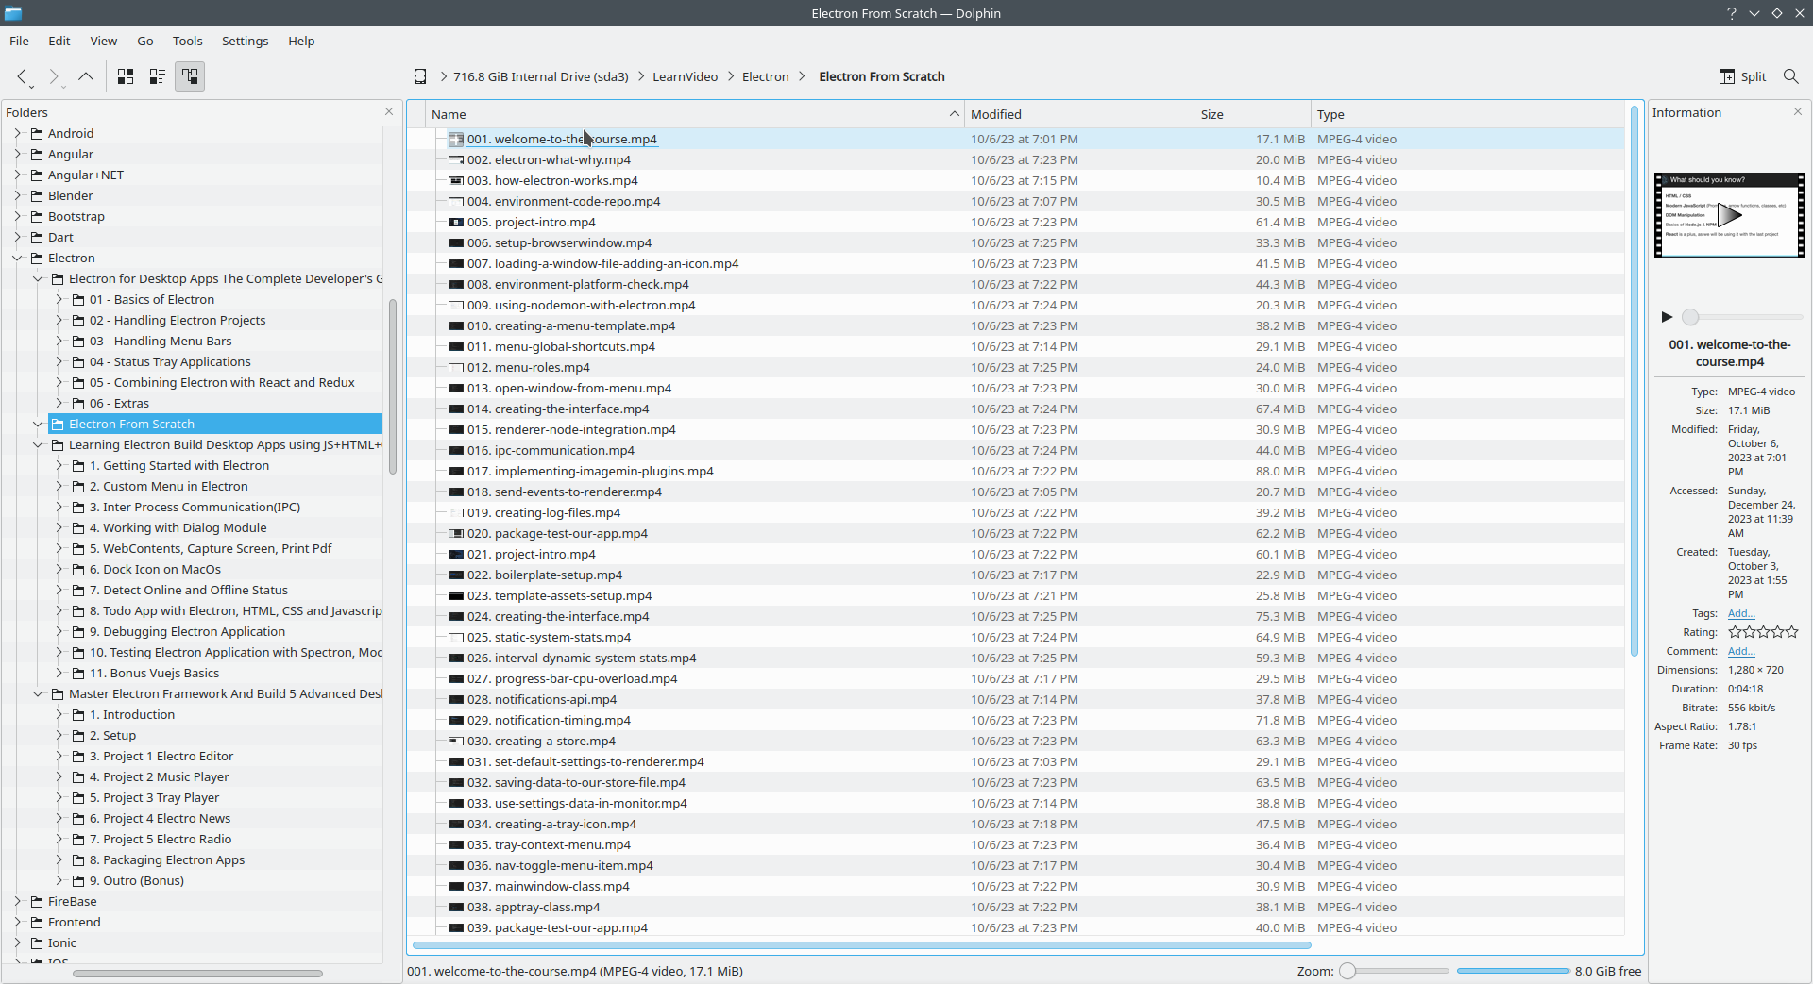Select file 010. creating-a-menu-template.mp4
Image resolution: width=1813 pixels, height=984 pixels.
(x=571, y=326)
